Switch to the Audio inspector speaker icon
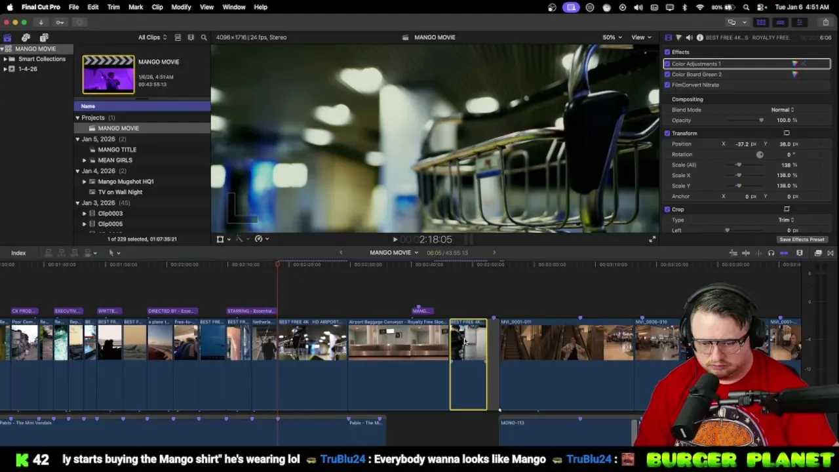This screenshot has height=472, width=839. (x=689, y=37)
